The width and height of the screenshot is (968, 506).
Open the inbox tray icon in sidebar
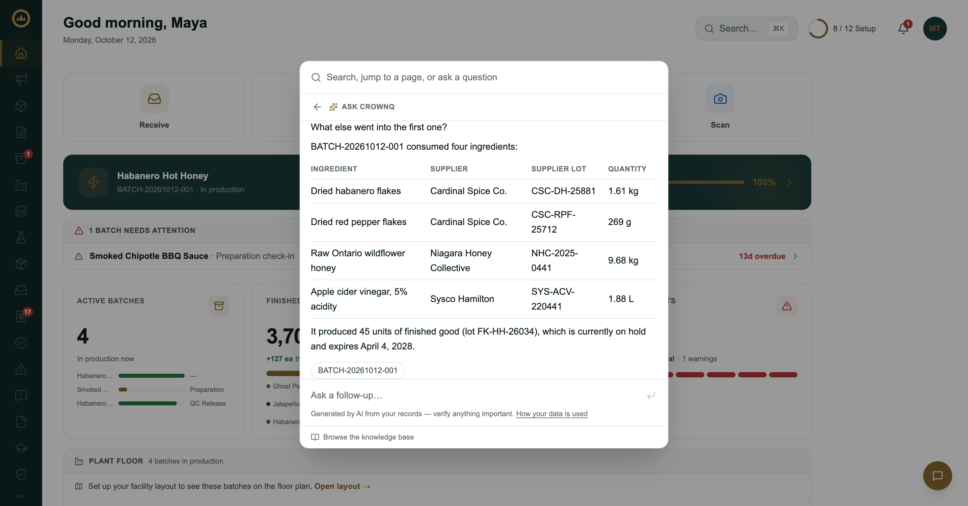pyautogui.click(x=21, y=290)
